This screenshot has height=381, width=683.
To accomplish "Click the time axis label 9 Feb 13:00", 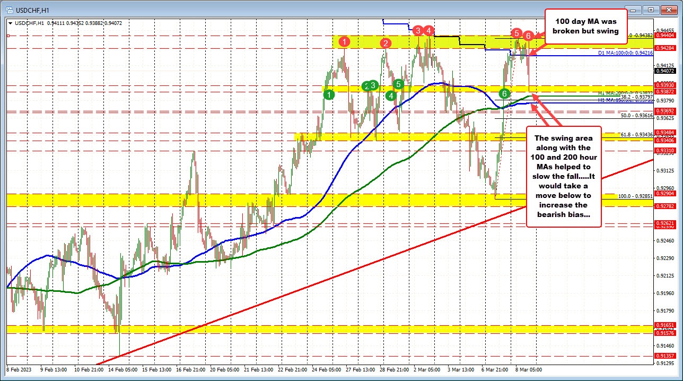I will 55,369.
